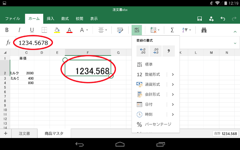Toggle Underline formatting
Viewport: 240px width, 150px height.
(x=32, y=30)
